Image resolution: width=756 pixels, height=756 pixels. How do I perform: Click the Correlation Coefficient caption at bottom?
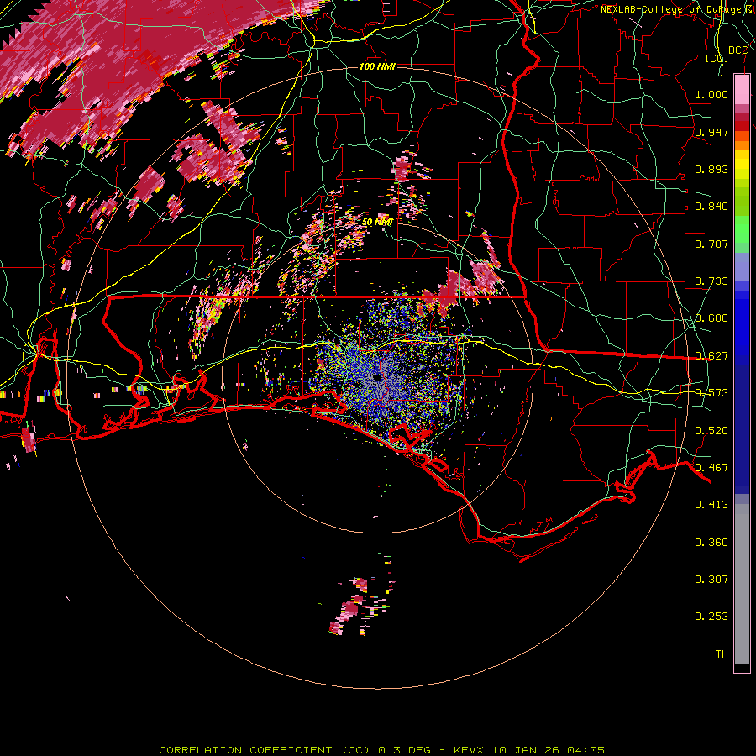click(x=381, y=750)
